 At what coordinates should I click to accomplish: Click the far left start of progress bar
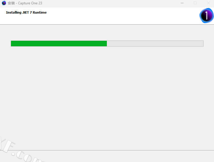[12, 43]
